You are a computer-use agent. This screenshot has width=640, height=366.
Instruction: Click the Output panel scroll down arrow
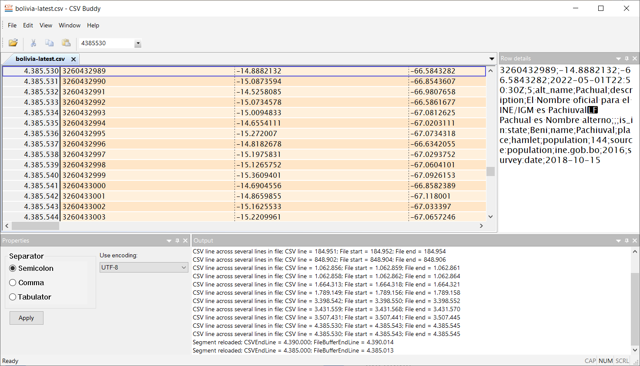635,350
